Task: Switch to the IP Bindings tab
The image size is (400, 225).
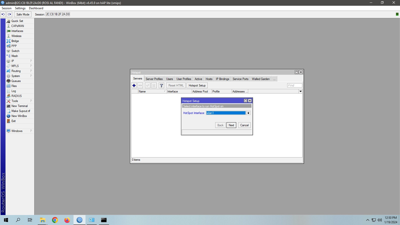Action: click(x=222, y=79)
